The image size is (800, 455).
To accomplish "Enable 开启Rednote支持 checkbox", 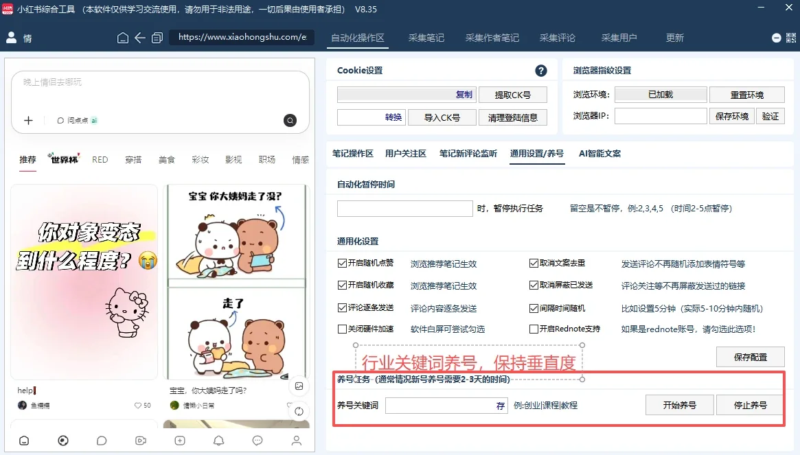I will click(534, 329).
